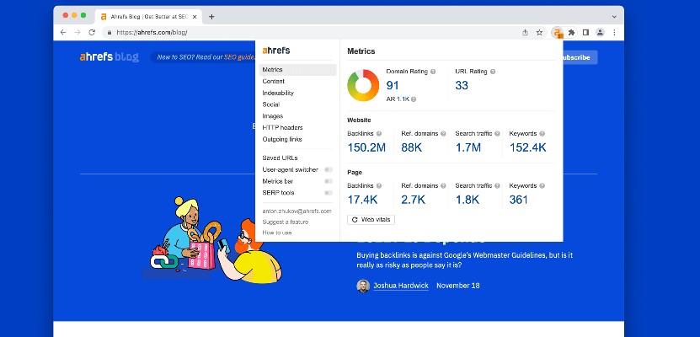Open the Chrome three-dot menu
700x337 pixels.
tap(614, 32)
